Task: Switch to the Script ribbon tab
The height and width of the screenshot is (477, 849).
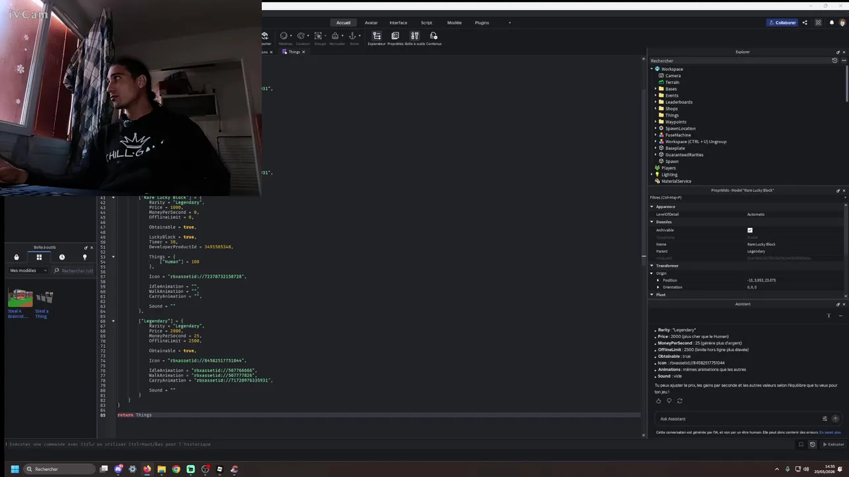Action: coord(426,23)
